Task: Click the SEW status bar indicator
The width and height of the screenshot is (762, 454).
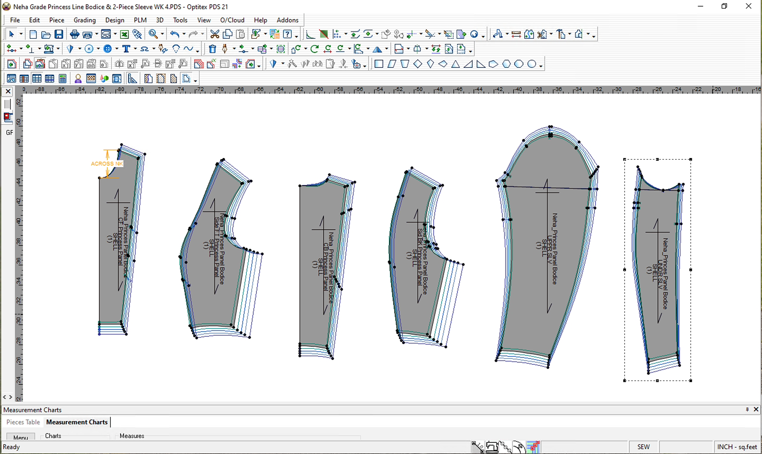Action: (x=643, y=447)
